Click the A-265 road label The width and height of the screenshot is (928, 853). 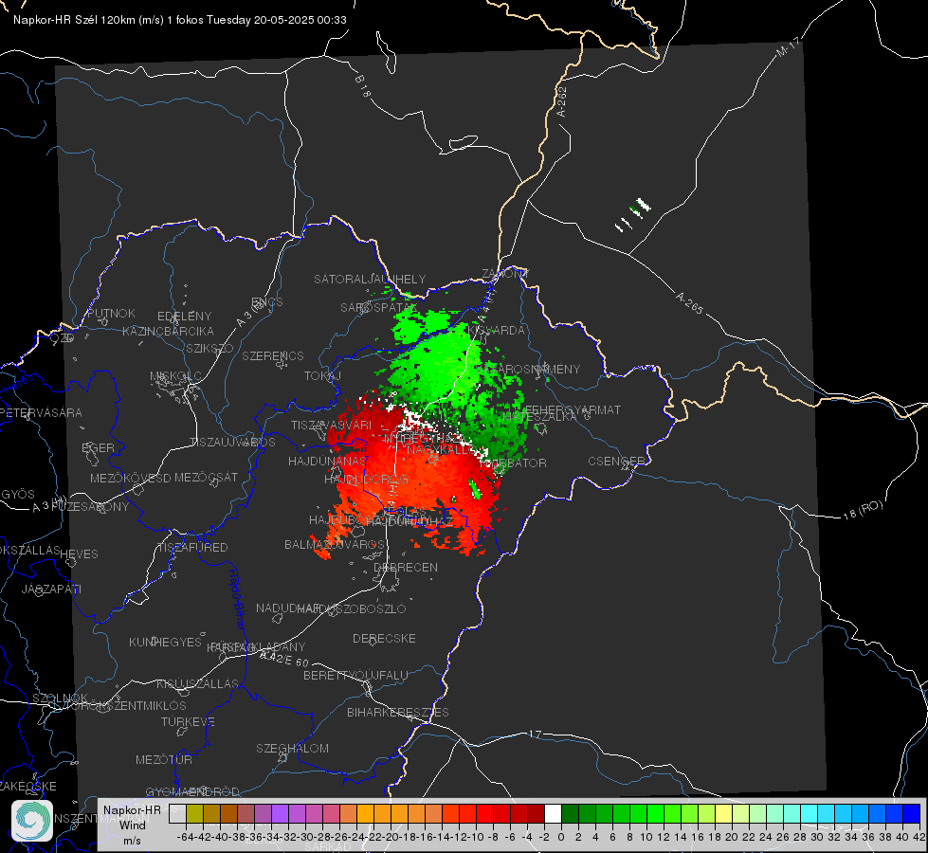point(689,303)
